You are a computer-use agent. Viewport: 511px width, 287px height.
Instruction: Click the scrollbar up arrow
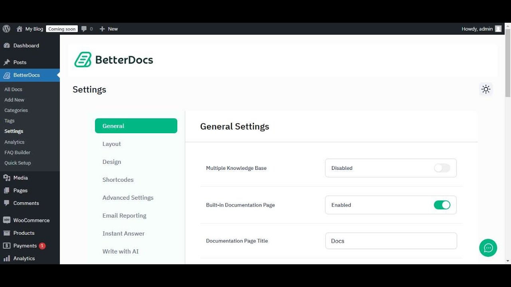pos(508,26)
